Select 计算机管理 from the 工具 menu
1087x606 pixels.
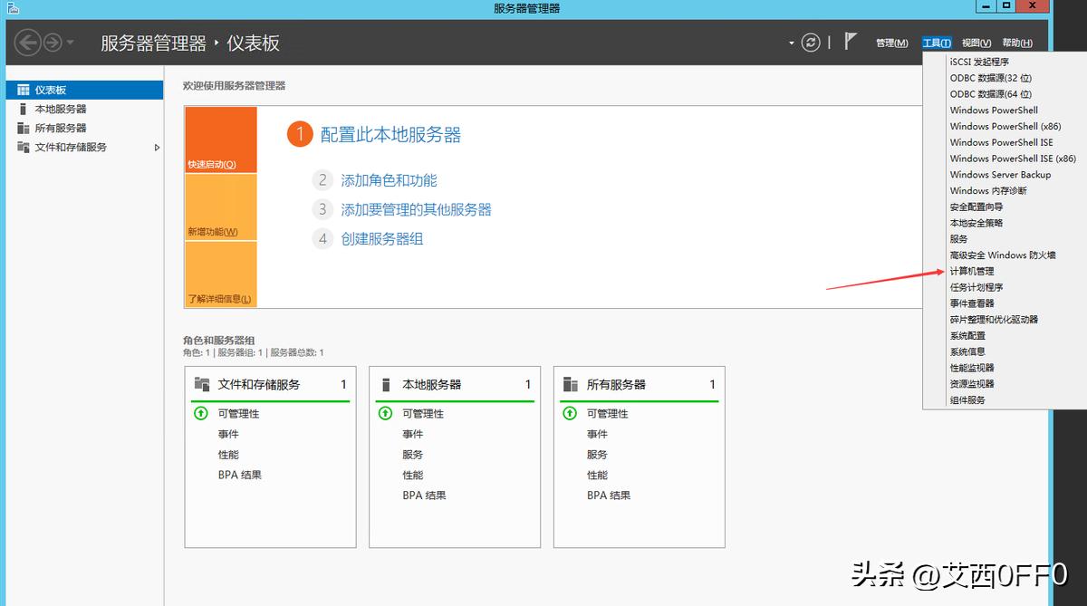[971, 271]
